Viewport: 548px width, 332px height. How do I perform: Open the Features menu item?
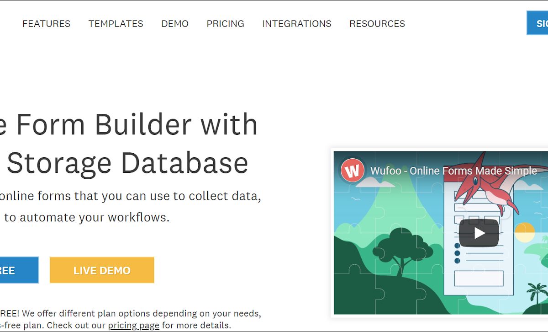coord(46,24)
